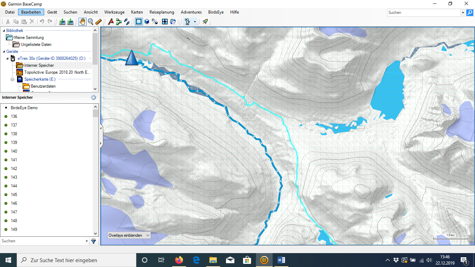
Task: Click the Copy icon in toolbar
Action: (x=16, y=22)
